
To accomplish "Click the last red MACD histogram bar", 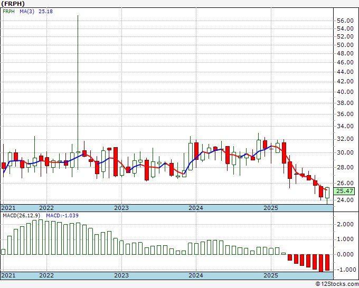I will 327,262.
